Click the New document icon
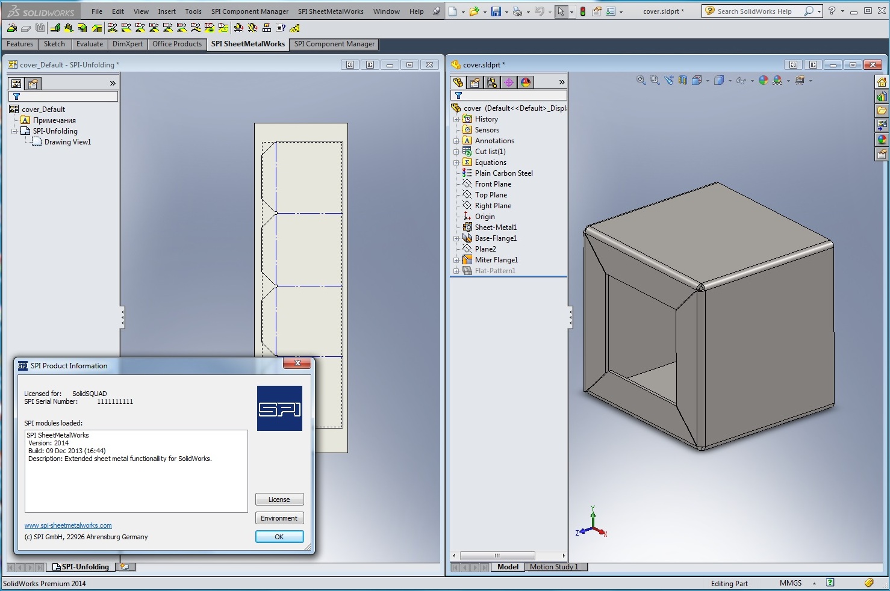 click(x=453, y=11)
